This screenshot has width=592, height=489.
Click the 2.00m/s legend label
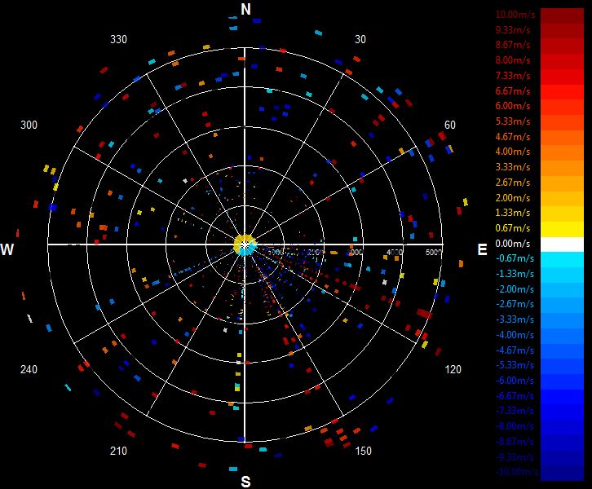513,198
